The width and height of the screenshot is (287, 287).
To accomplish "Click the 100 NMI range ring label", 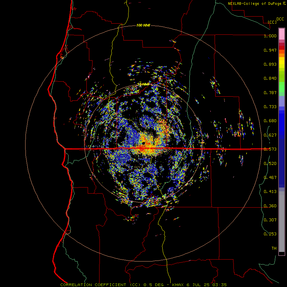I will coord(143,25).
